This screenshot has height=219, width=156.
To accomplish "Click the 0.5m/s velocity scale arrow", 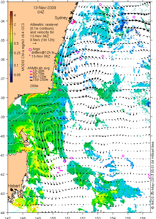I will (x=34, y=43).
